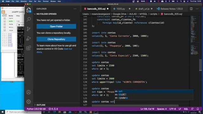Open the Selection menu
The height and width of the screenshot is (114, 203).
[x=24, y=1]
